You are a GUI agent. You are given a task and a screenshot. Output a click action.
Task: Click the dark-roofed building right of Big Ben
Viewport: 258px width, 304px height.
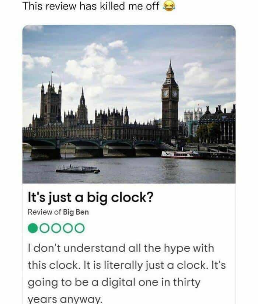(x=217, y=124)
